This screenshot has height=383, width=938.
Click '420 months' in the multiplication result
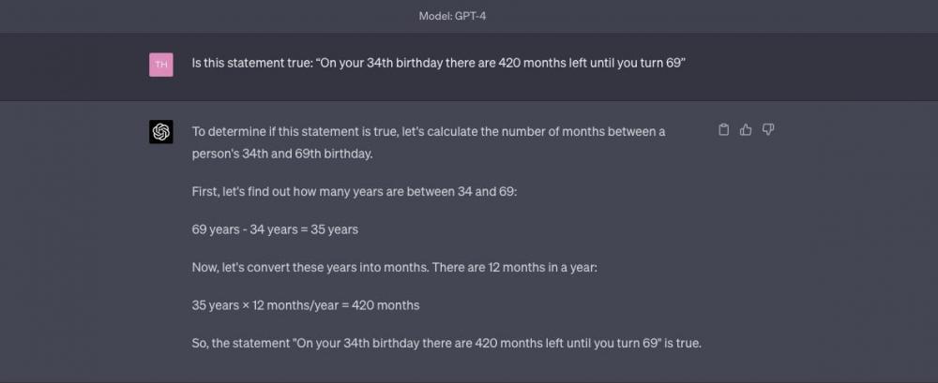pyautogui.click(x=386, y=305)
